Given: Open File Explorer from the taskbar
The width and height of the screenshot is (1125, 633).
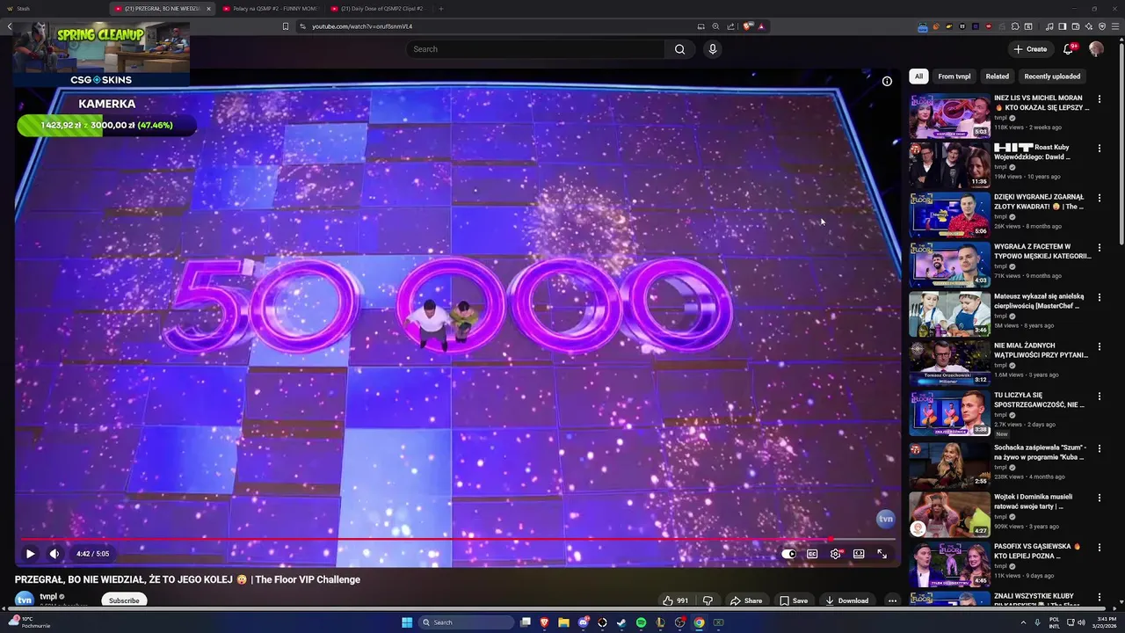Looking at the screenshot, I should 563,622.
